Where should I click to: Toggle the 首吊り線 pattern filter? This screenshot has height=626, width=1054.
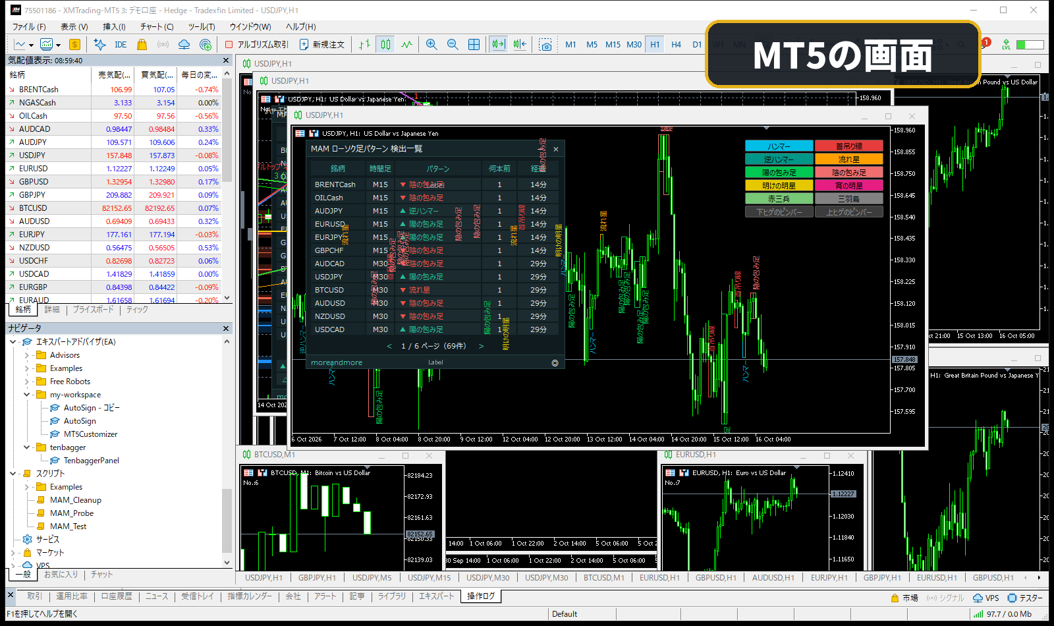(x=849, y=146)
